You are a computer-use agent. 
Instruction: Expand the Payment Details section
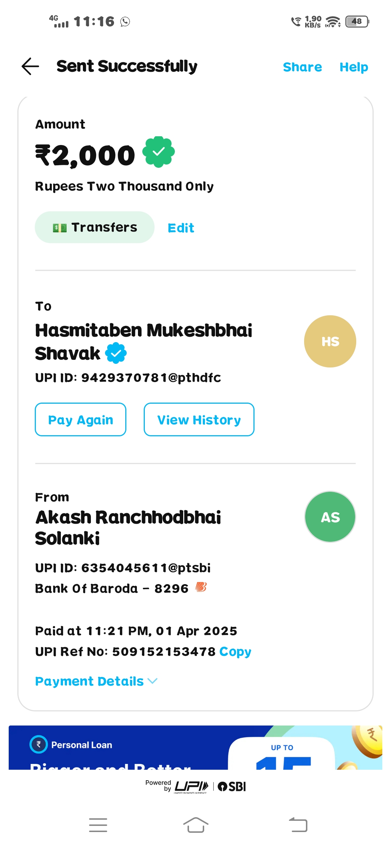point(89,681)
